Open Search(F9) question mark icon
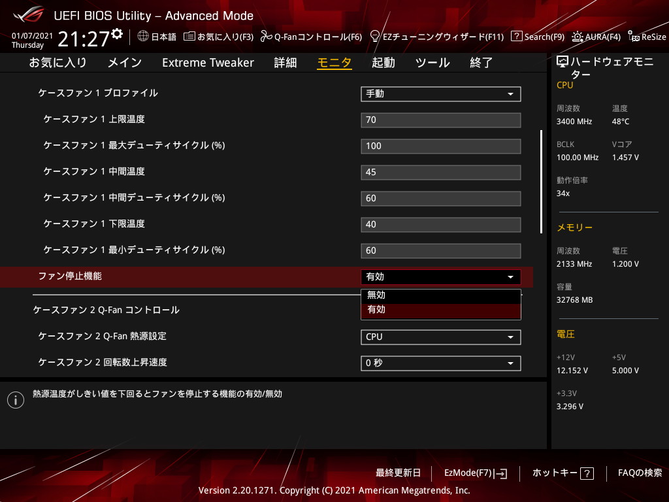 [516, 37]
